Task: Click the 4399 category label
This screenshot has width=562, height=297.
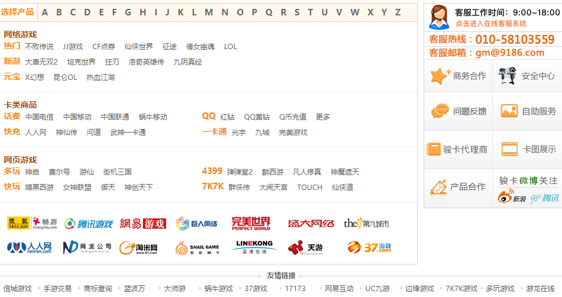Action: [212, 171]
